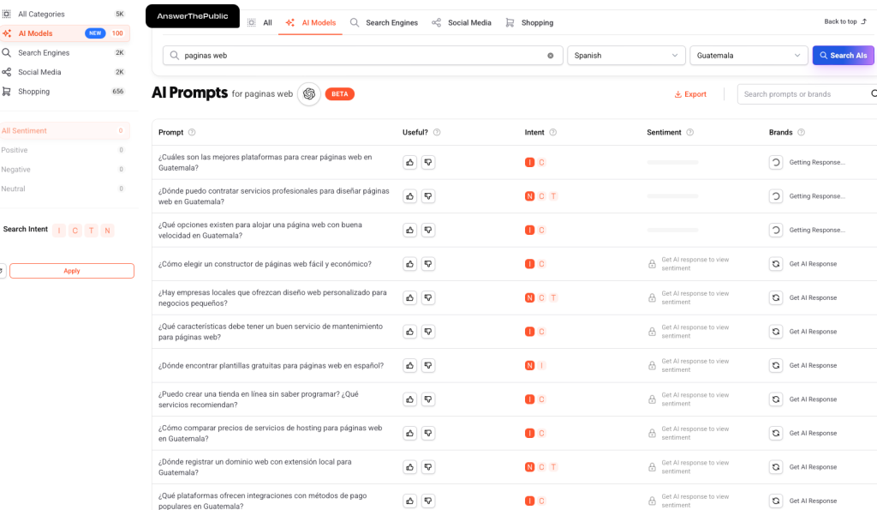Click thumbs down for the hosting comparison prompt
The height and width of the screenshot is (510, 877).
click(x=428, y=433)
